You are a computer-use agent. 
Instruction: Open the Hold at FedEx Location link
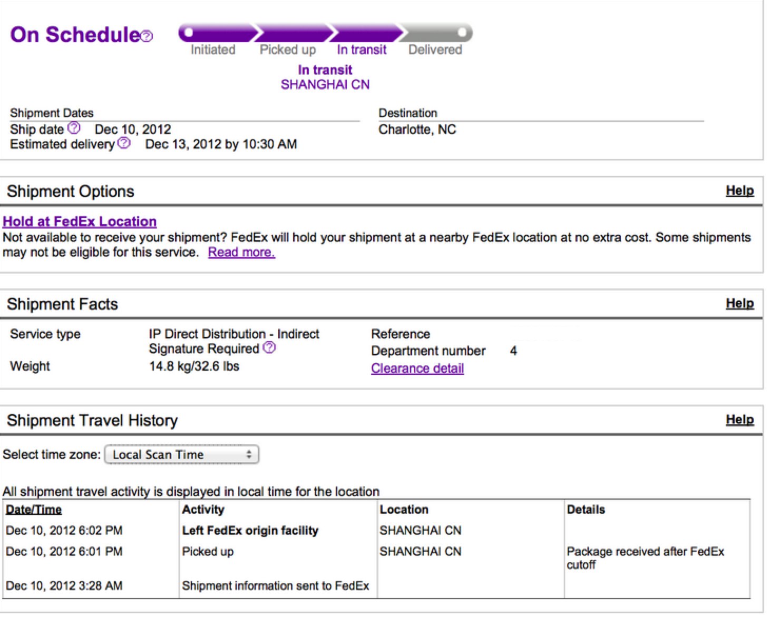[x=80, y=222]
